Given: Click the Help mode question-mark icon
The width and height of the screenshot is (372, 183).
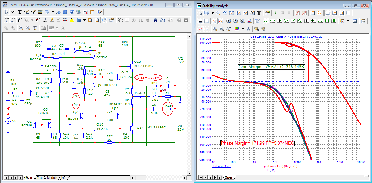Looking at the screenshot, I should (x=72, y=12).
